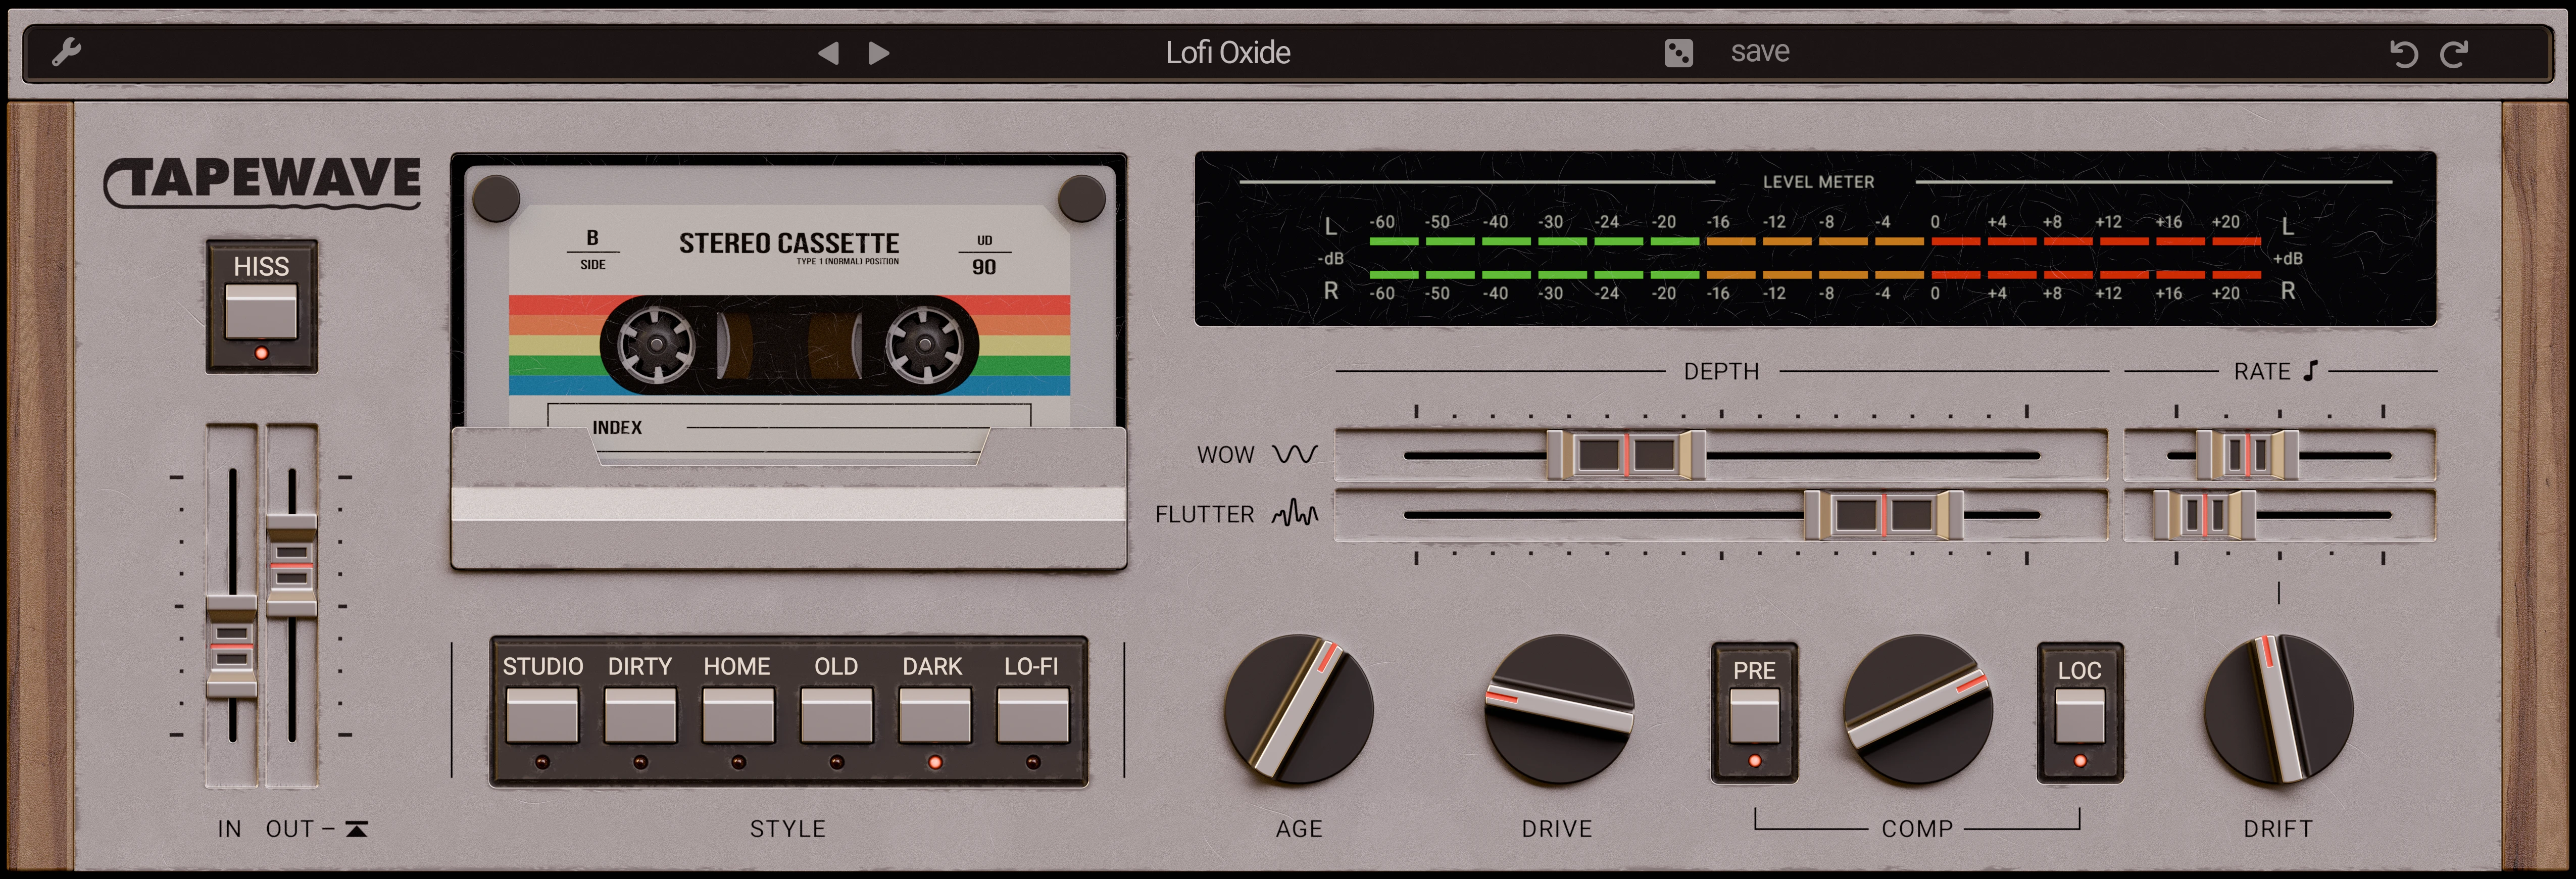The width and height of the screenshot is (2576, 879).
Task: Click the stereo cassette tape display
Action: [789, 320]
